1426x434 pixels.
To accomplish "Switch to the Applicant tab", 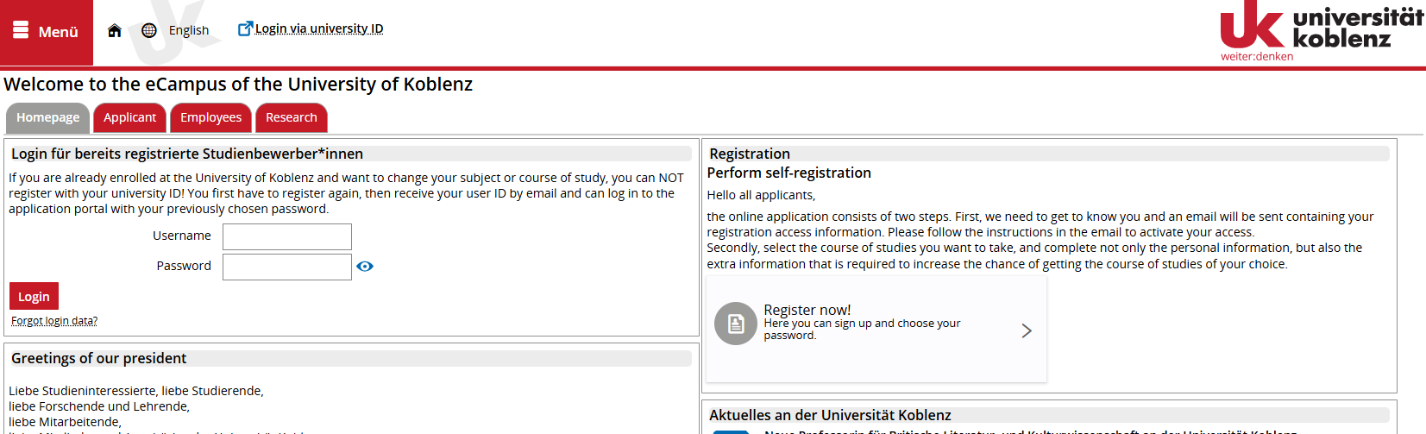I will click(x=130, y=117).
